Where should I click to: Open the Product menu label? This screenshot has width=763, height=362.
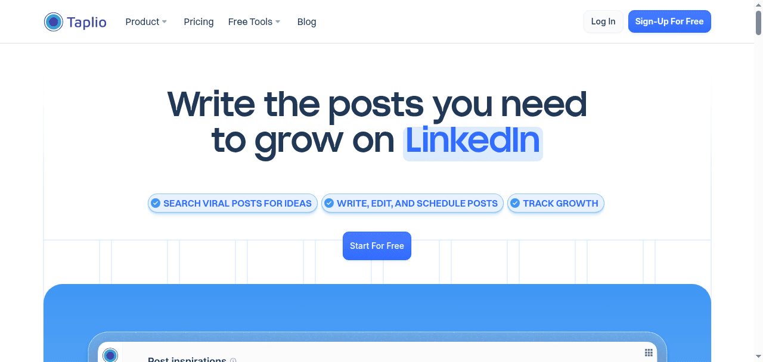click(142, 21)
